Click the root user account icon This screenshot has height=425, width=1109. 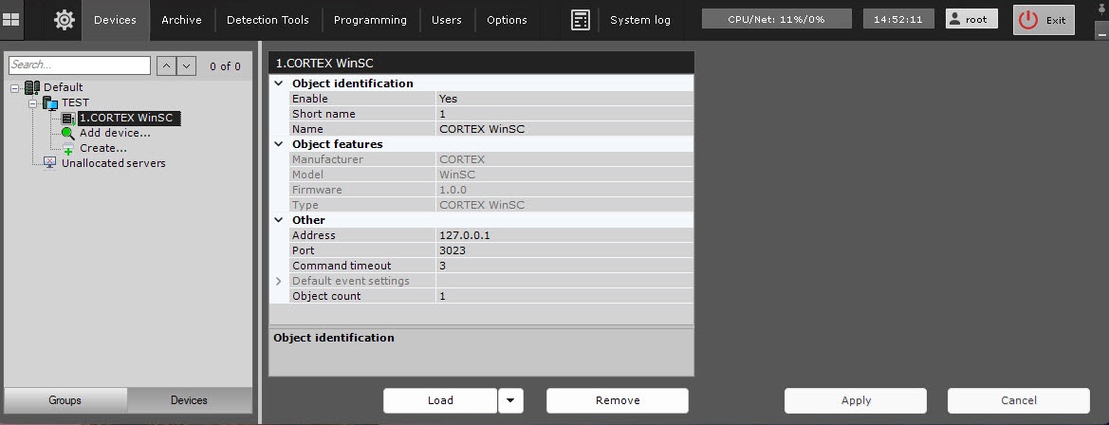[x=952, y=19]
